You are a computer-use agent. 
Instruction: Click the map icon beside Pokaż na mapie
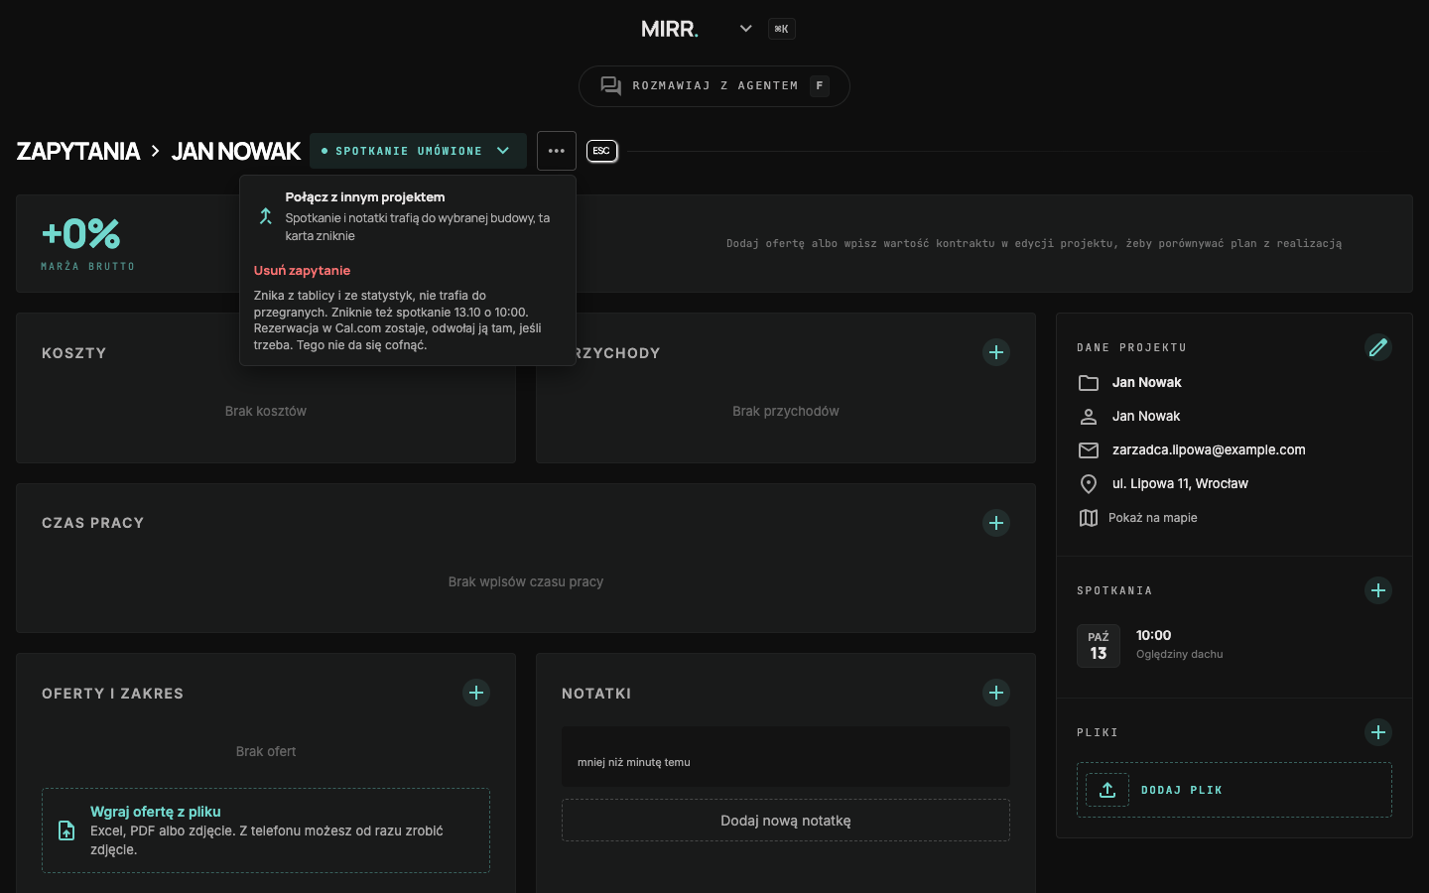[x=1088, y=518]
